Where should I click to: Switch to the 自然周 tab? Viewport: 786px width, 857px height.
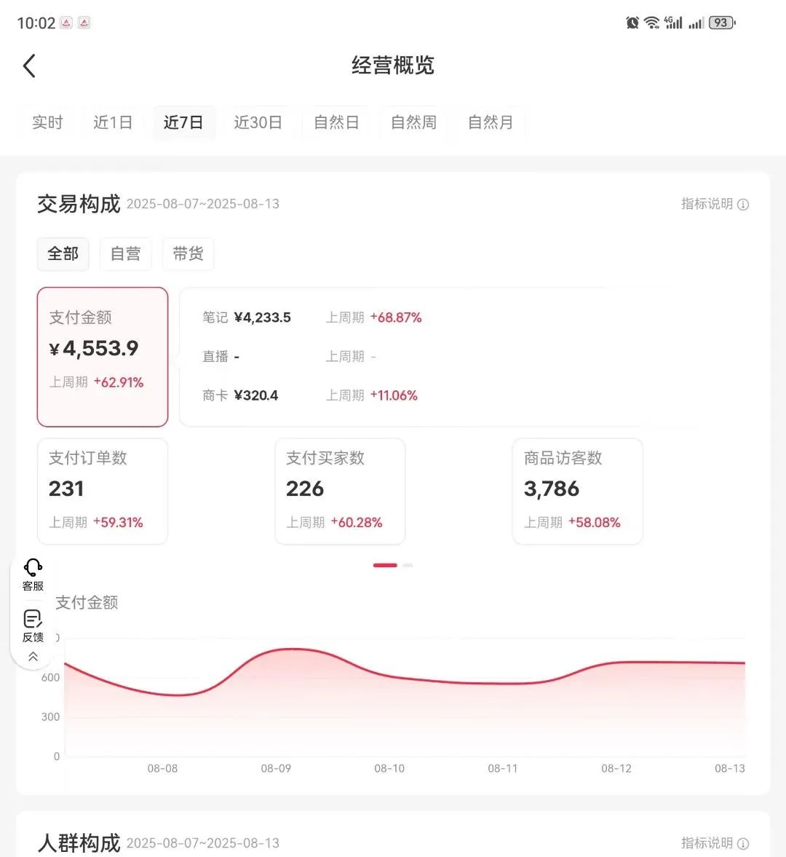pyautogui.click(x=412, y=122)
